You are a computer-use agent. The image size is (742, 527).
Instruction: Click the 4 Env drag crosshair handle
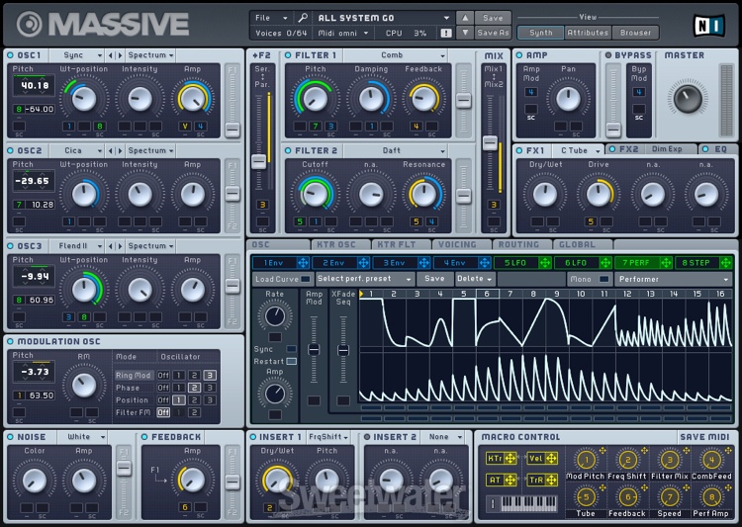484,263
